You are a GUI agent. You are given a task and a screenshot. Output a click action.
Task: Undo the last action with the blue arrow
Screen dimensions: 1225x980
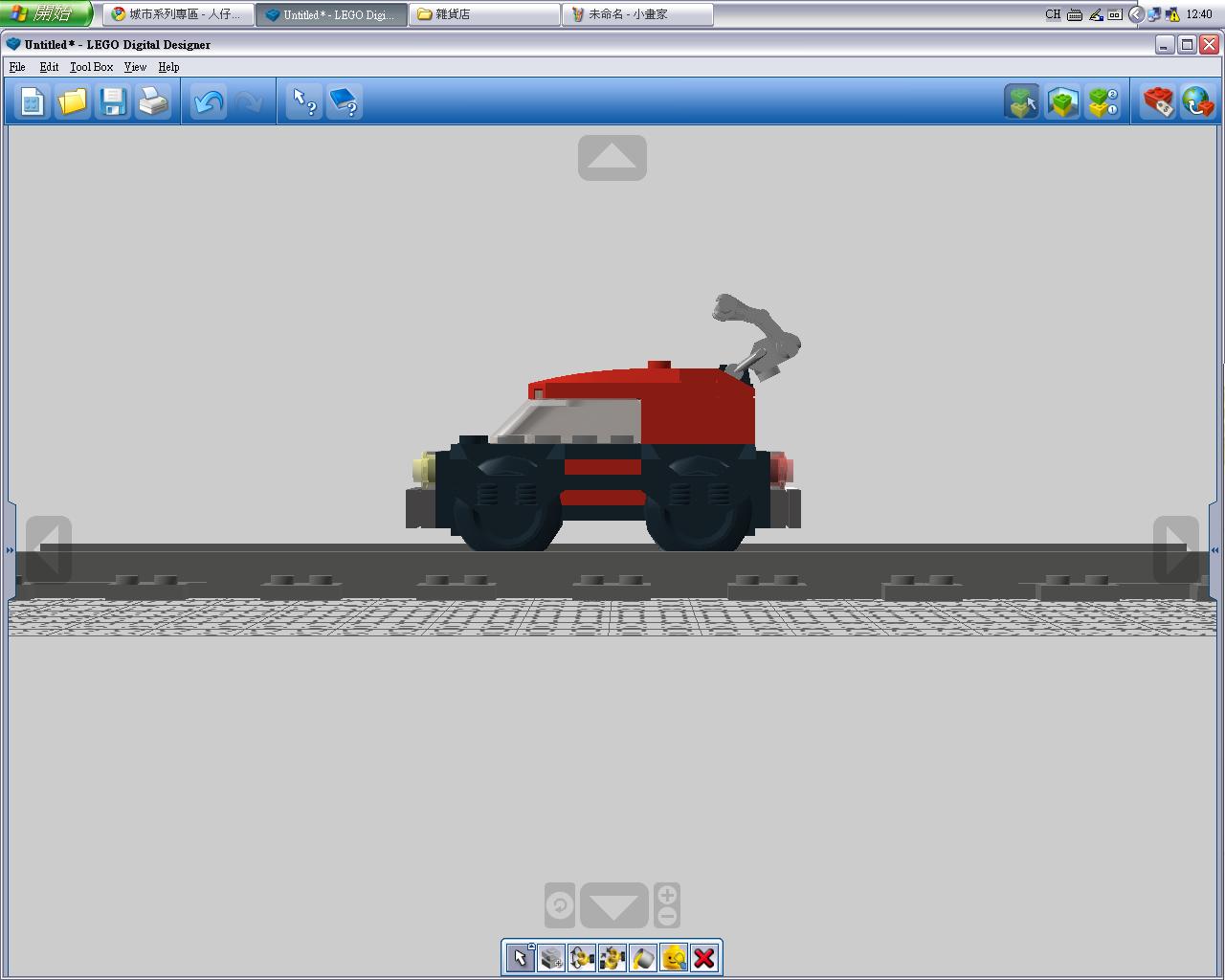tap(208, 101)
